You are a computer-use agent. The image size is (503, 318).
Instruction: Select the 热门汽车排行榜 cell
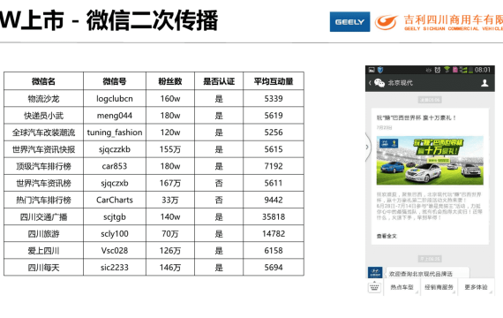[43, 201]
